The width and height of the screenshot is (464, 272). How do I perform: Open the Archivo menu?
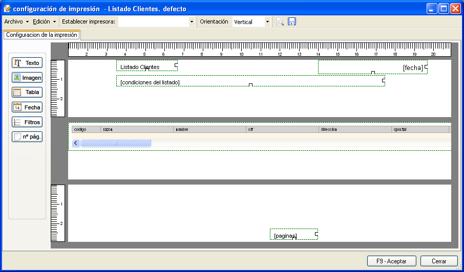click(16, 21)
